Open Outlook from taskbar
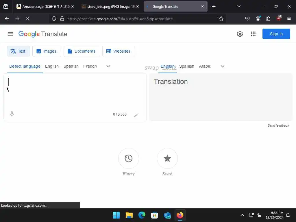This screenshot has height=222, width=296. (x=167, y=215)
